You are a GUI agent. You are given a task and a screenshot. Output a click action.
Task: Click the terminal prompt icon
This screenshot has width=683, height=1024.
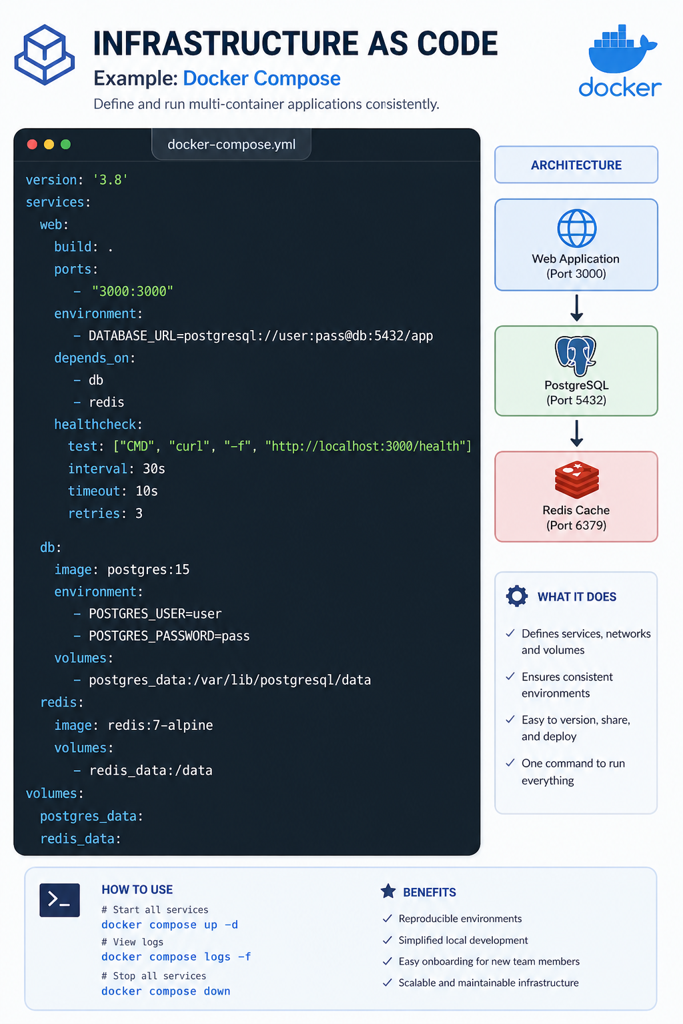60,900
